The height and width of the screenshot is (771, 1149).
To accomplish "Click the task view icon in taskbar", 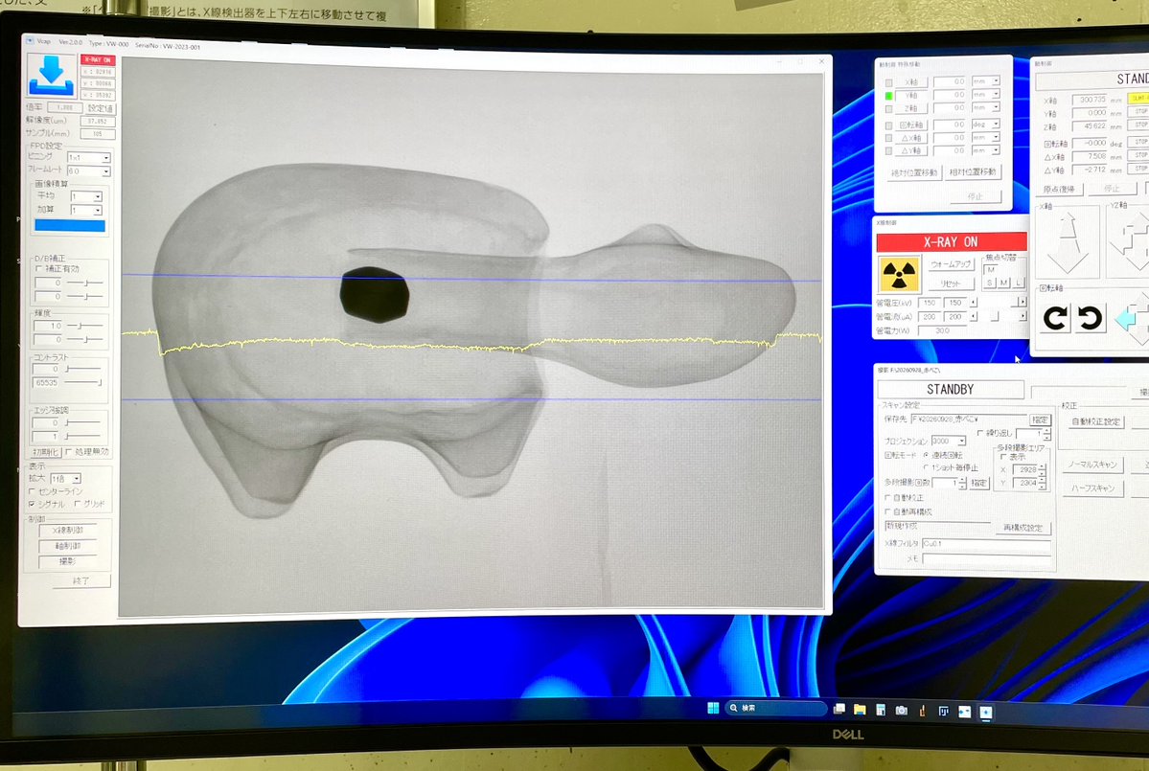I will pyautogui.click(x=839, y=709).
